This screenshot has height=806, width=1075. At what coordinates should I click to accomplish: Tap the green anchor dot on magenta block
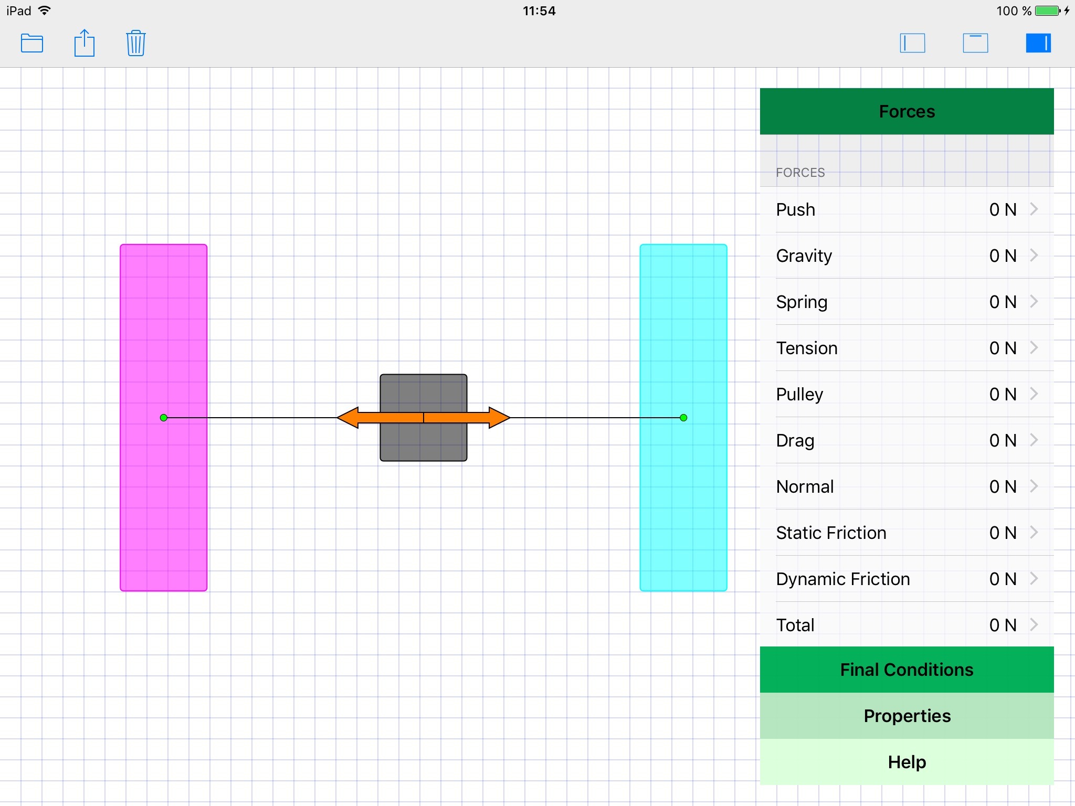pos(164,418)
